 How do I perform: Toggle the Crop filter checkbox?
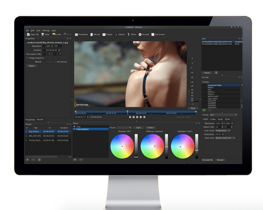coord(74,127)
